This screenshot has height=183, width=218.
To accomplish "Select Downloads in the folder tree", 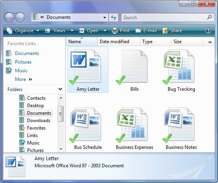I will pos(38,121).
